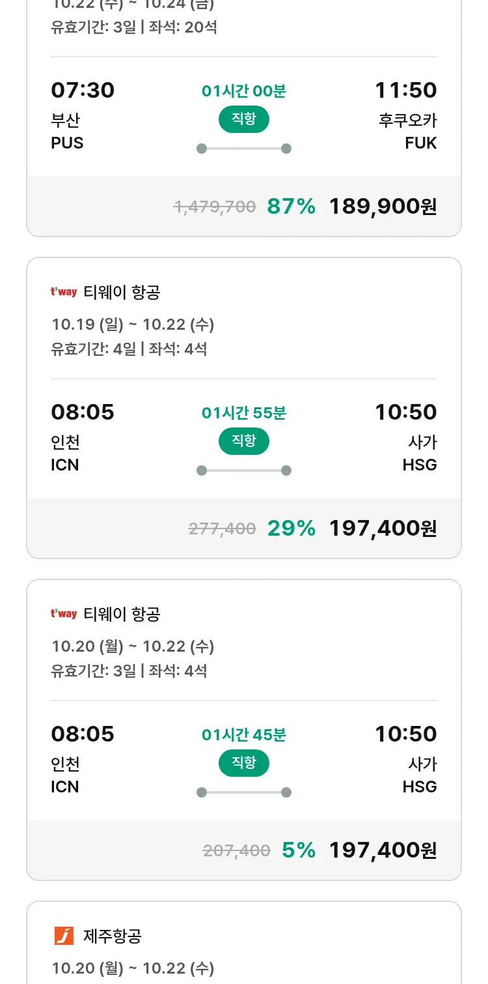This screenshot has width=488, height=984.
Task: Click the 87% discount label
Action: [291, 207]
